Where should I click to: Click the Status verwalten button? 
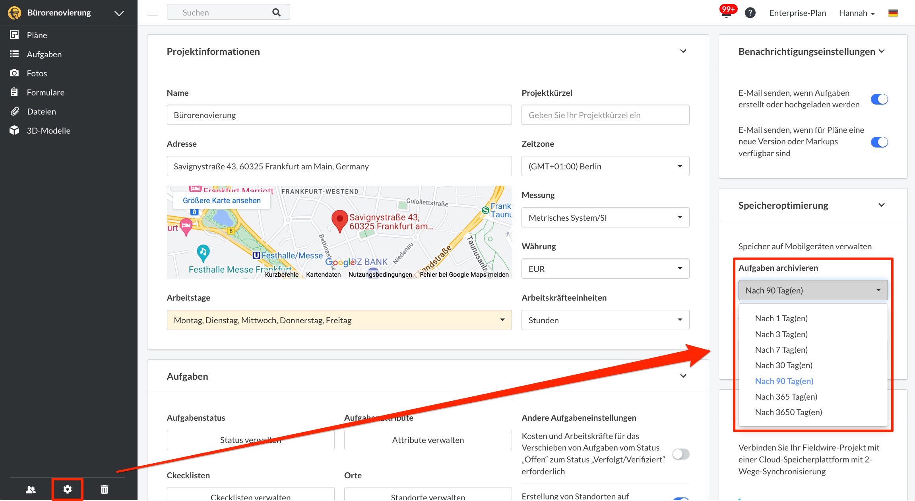250,440
